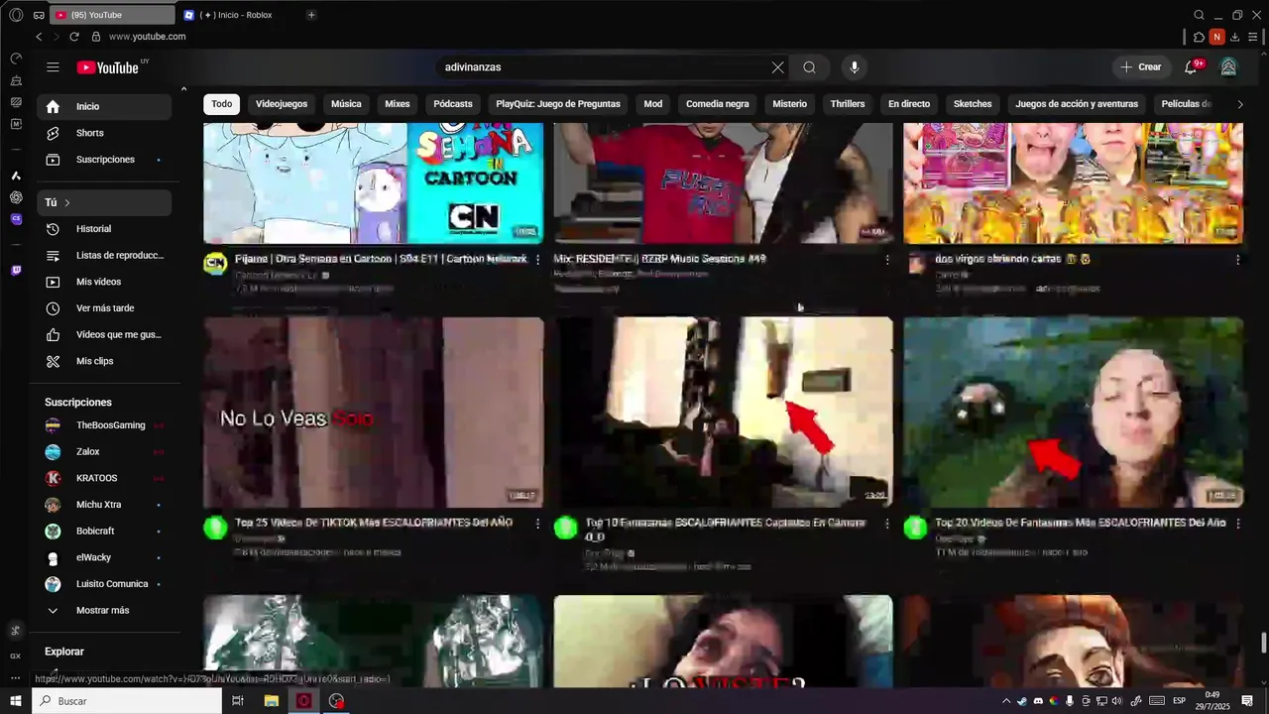The height and width of the screenshot is (714, 1269).
Task: Open Top 20 Videos De Fantasmas thumbnail
Action: (1074, 413)
